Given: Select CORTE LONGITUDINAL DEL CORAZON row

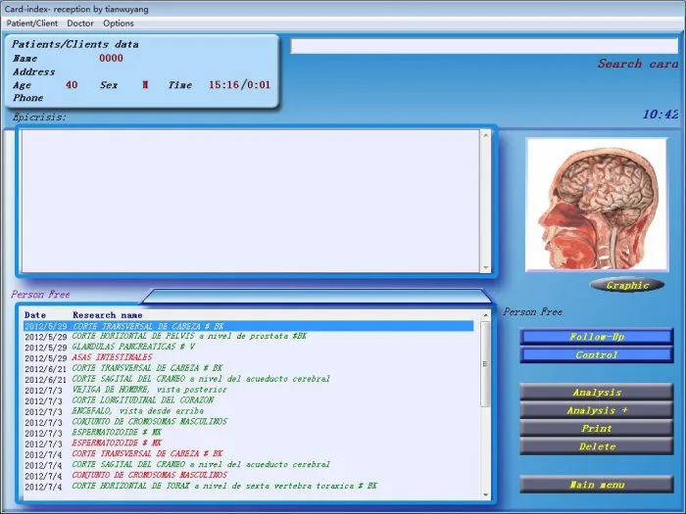Looking at the screenshot, I should coord(249,400).
